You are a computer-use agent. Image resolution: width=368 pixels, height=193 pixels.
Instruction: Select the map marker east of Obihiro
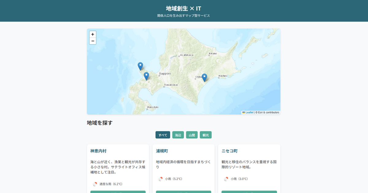click(x=204, y=78)
